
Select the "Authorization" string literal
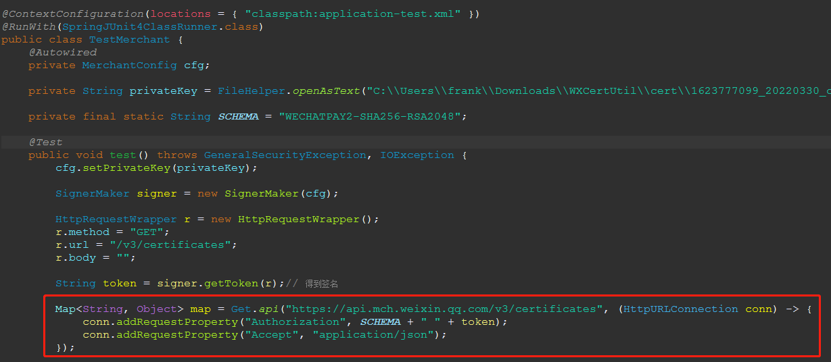(x=302, y=322)
